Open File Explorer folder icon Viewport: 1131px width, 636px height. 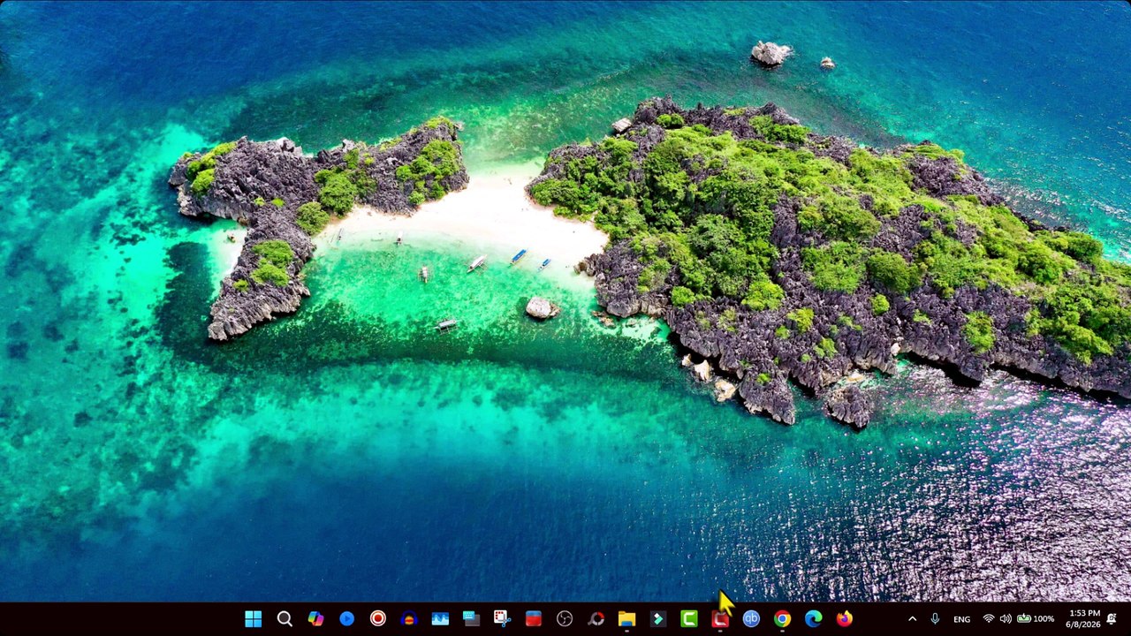coord(626,619)
